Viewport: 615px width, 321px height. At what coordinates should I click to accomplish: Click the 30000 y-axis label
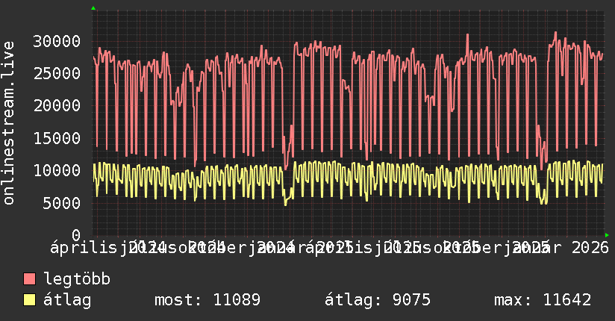[x=58, y=41]
